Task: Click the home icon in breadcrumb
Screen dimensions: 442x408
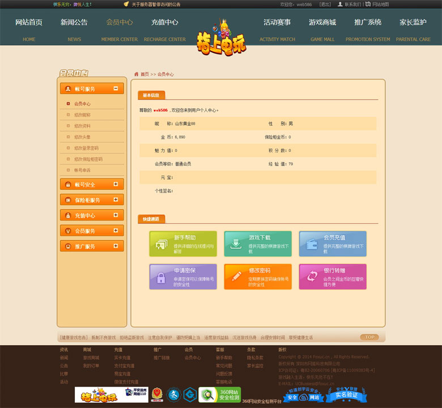Action: pos(137,74)
